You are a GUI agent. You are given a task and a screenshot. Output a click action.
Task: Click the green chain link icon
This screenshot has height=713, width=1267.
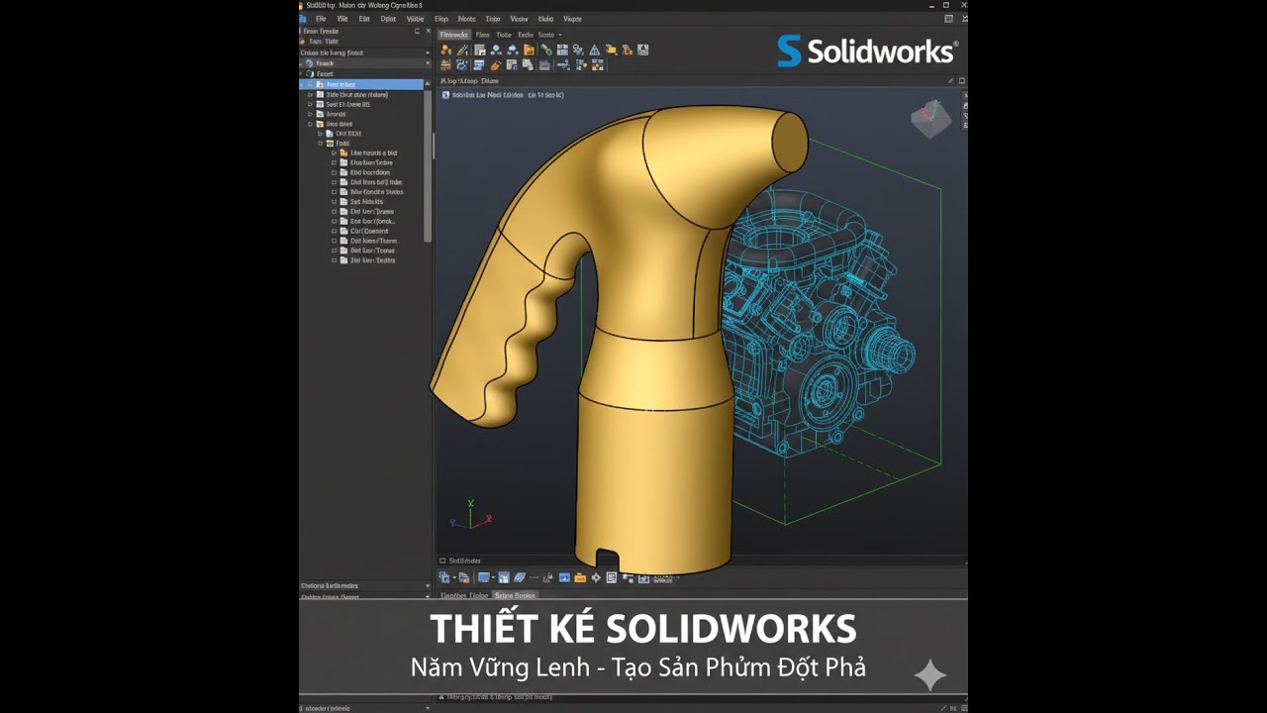tap(546, 51)
